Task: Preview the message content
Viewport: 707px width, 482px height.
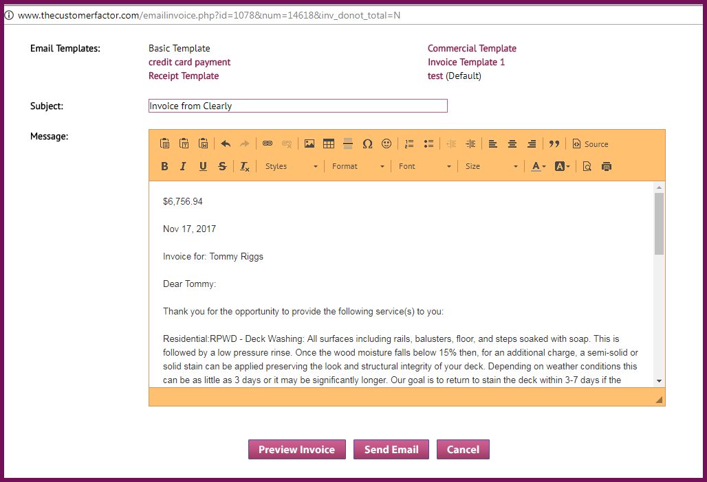Action: pos(587,165)
